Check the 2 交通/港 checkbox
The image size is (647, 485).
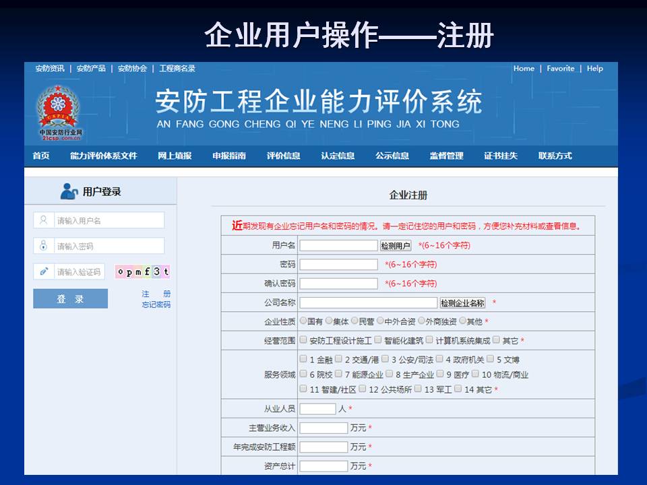[x=339, y=359]
